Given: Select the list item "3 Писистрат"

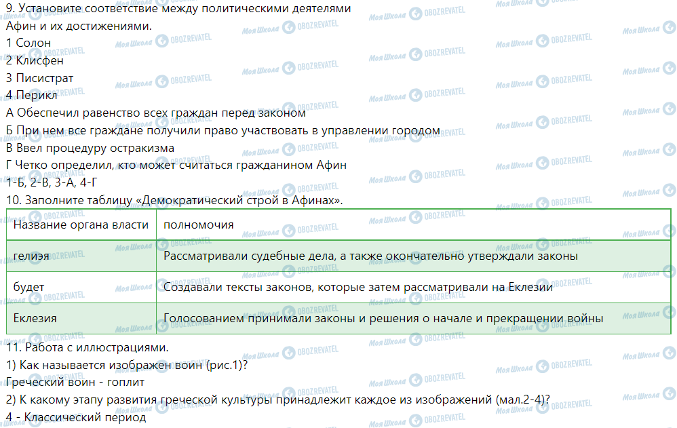Looking at the screenshot, I should pyautogui.click(x=39, y=78).
